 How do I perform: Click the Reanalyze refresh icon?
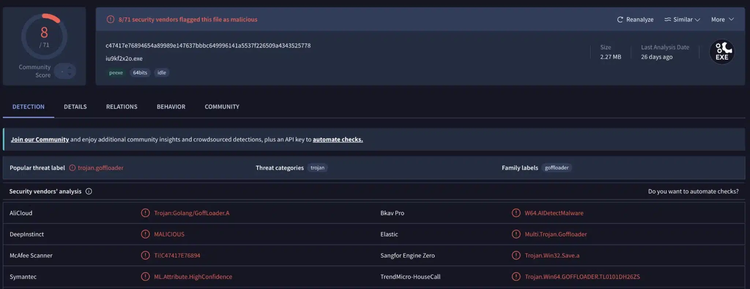coord(620,20)
